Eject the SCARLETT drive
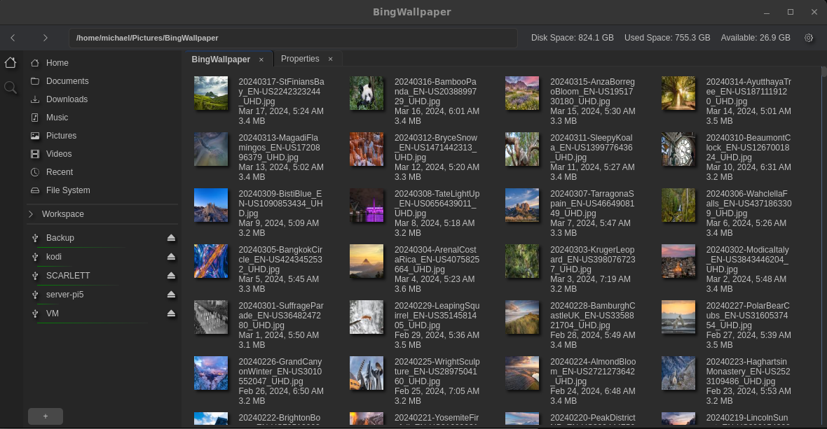Image resolution: width=827 pixels, height=429 pixels. click(171, 276)
